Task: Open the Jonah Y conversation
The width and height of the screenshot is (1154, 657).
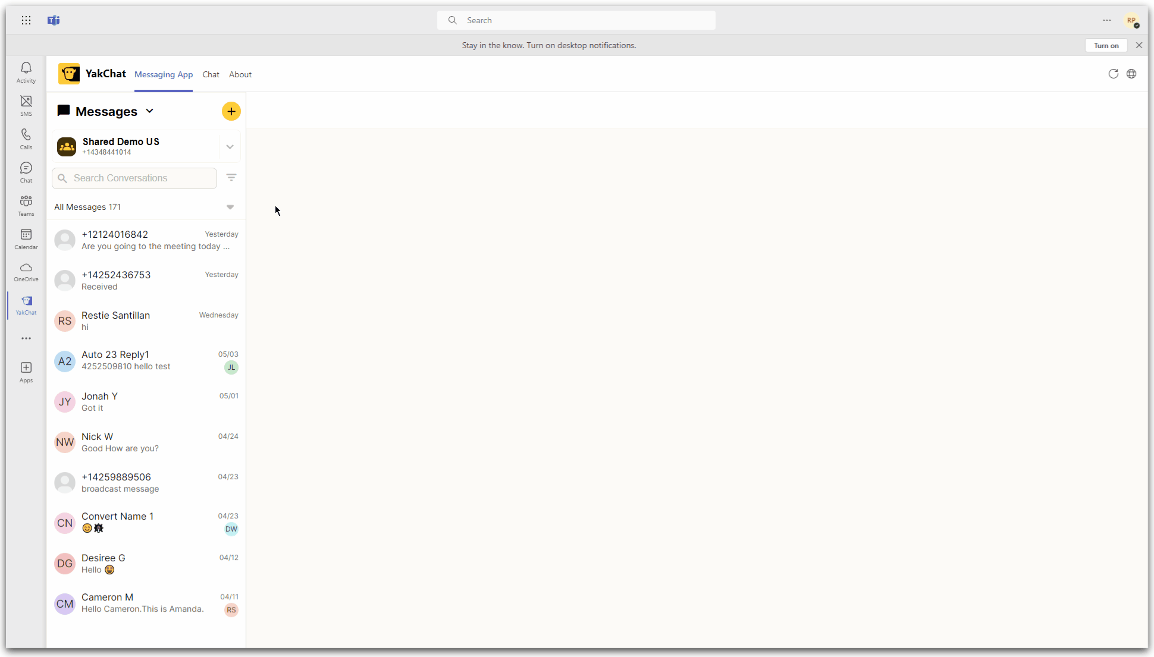Action: (146, 402)
